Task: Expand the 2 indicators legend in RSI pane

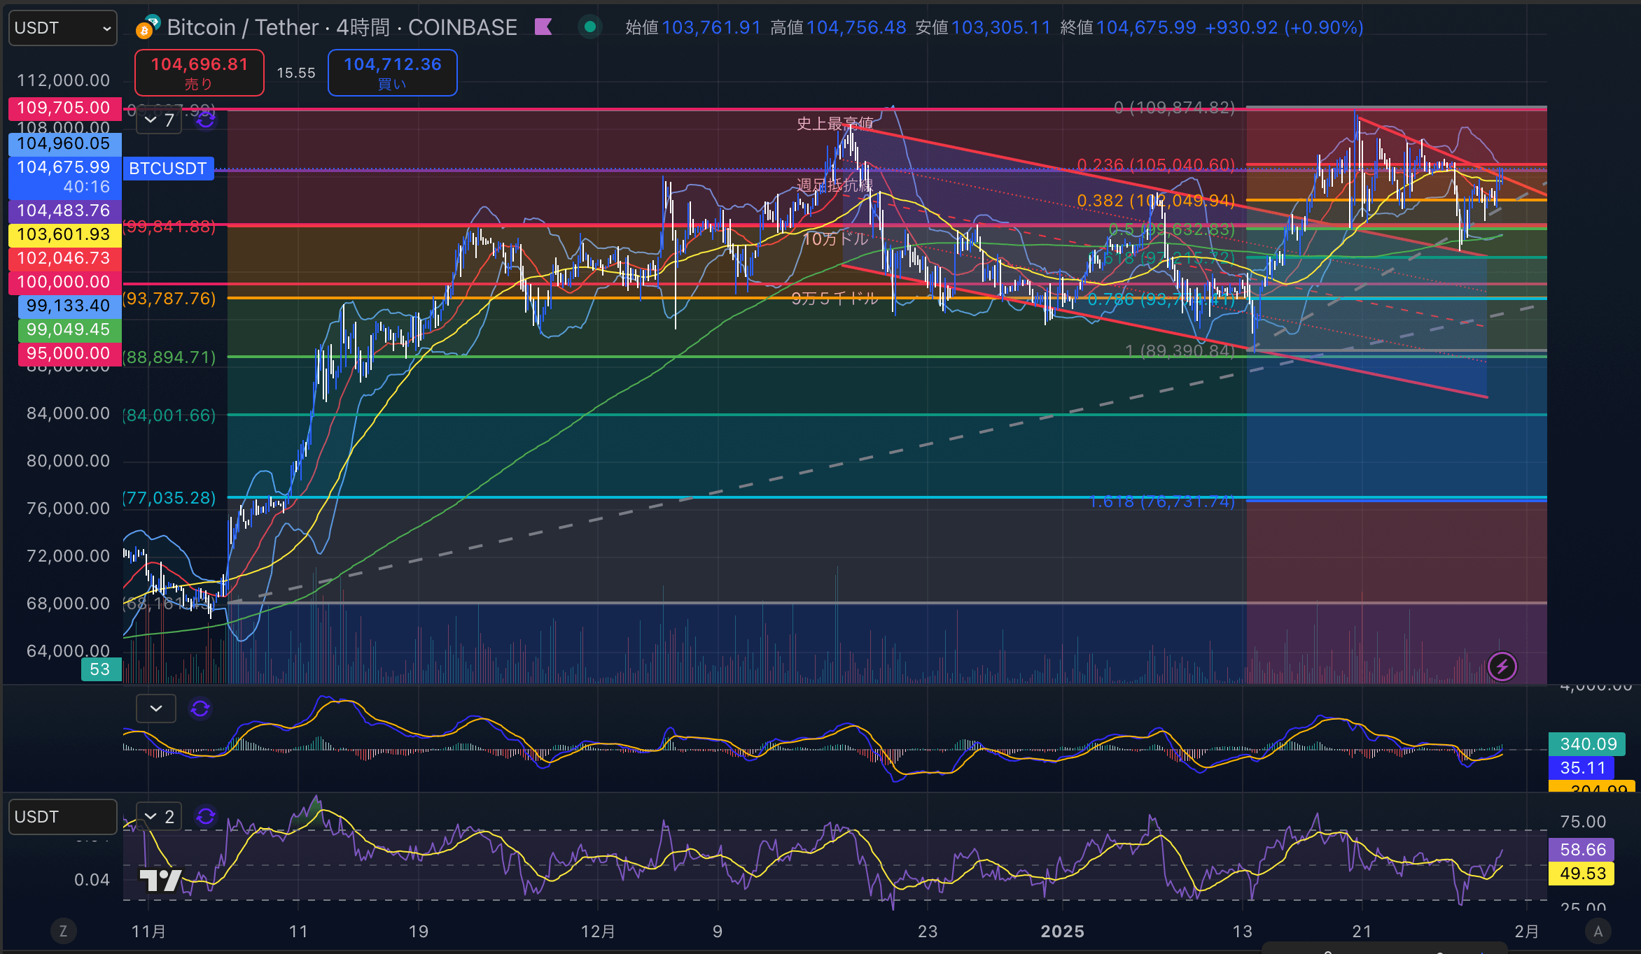Action: tap(159, 816)
